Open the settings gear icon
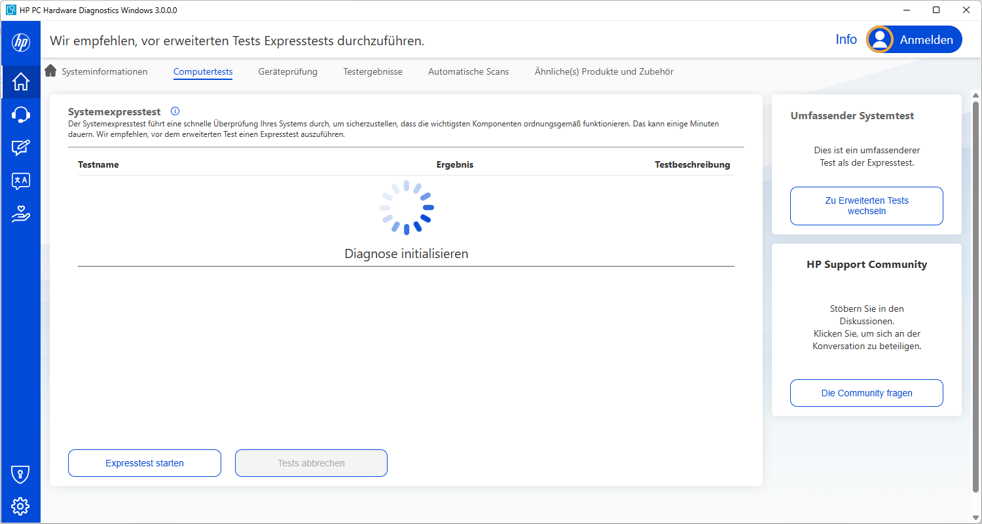The height and width of the screenshot is (524, 982). (20, 506)
